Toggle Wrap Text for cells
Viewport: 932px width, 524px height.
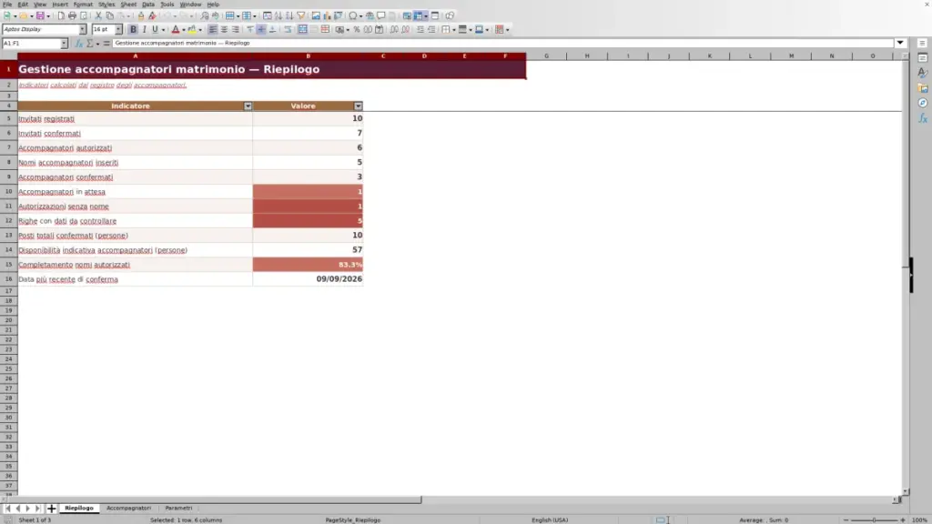[x=289, y=30]
